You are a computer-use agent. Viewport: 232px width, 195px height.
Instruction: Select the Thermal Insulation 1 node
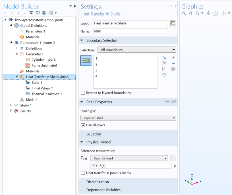tap(47, 94)
